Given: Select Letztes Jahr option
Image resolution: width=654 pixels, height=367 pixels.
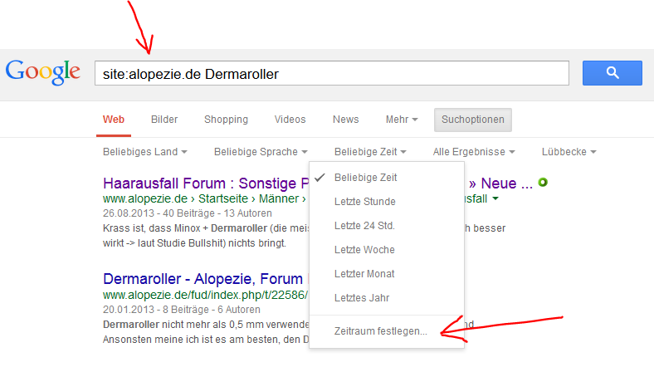Looking at the screenshot, I should coord(361,298).
